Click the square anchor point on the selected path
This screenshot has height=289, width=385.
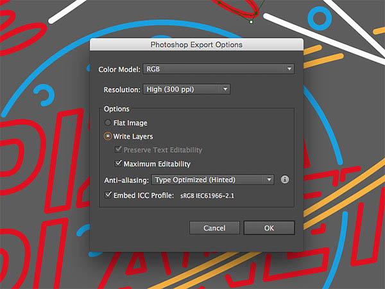(251, 22)
